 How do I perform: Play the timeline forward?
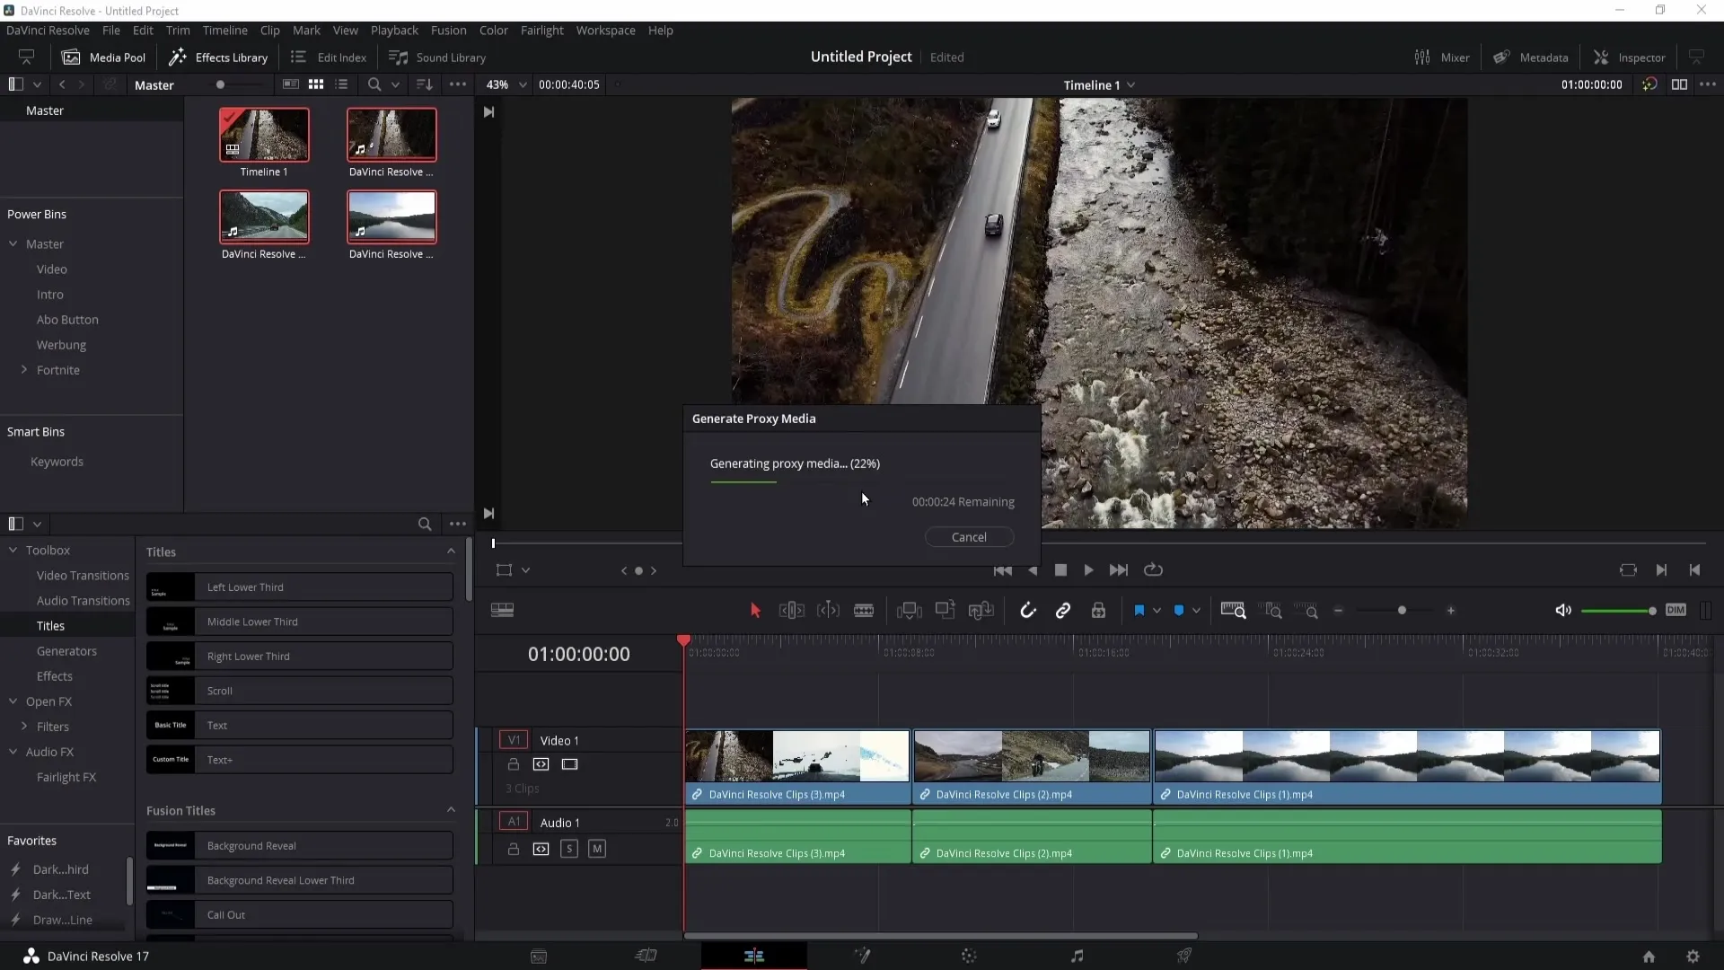1088,570
